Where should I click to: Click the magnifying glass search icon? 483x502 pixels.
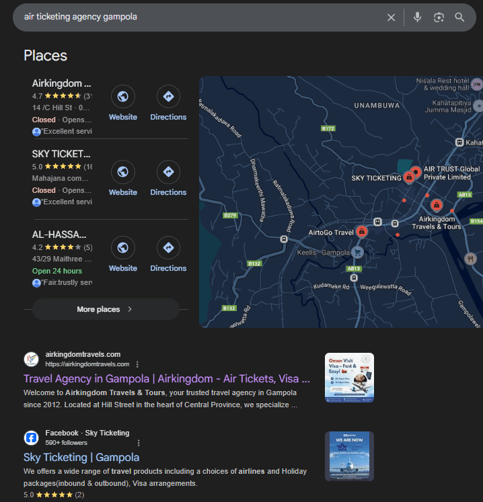(x=459, y=17)
